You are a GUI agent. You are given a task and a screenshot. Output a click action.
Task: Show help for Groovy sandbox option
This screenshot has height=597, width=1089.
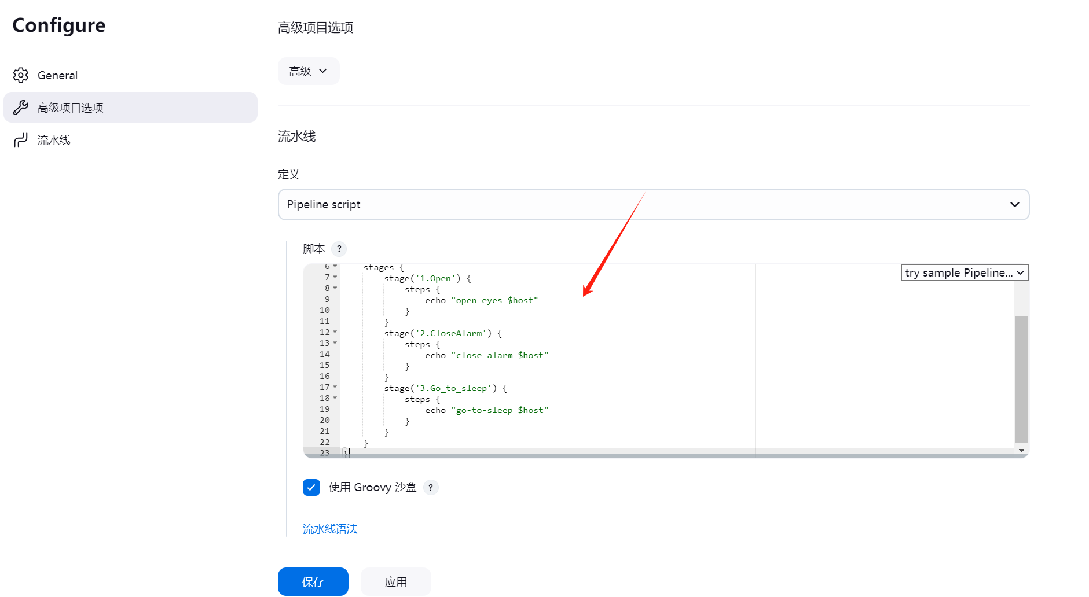pyautogui.click(x=431, y=488)
